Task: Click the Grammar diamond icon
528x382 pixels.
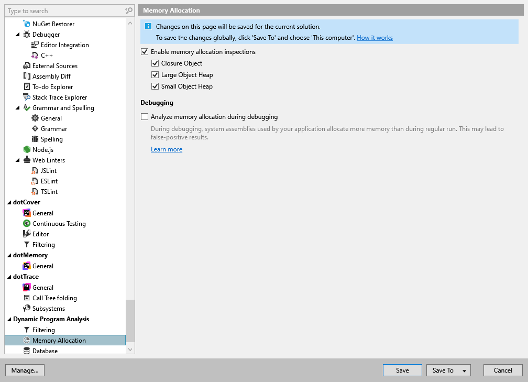Action: pyautogui.click(x=35, y=129)
